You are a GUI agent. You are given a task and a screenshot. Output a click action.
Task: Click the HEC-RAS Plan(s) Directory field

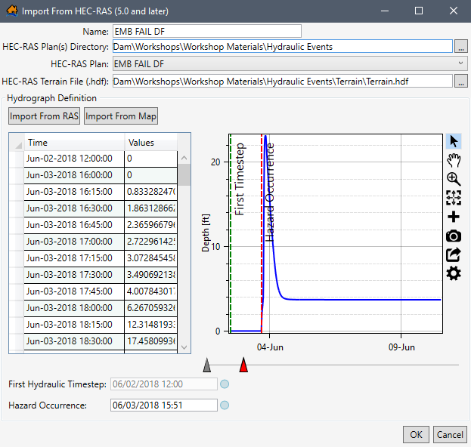pyautogui.click(x=283, y=47)
